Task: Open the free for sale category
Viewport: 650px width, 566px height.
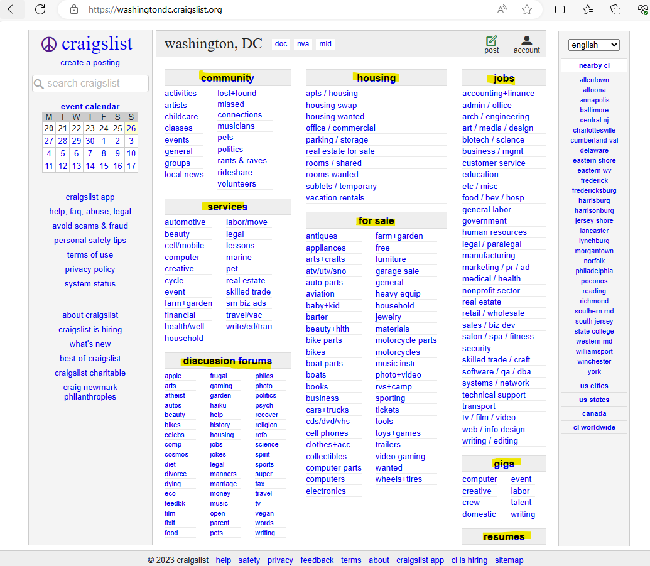Action: pos(382,248)
